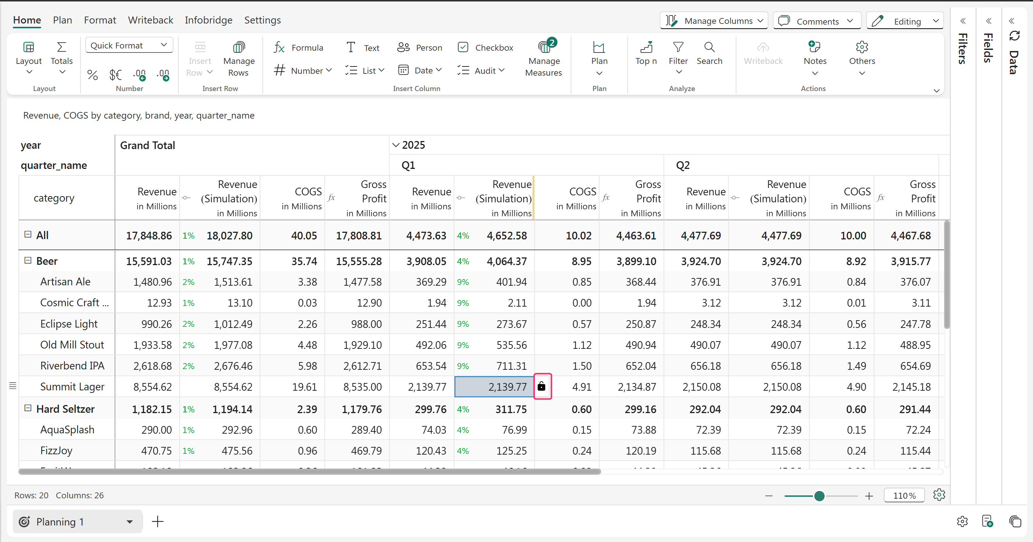Viewport: 1033px width, 542px height.
Task: Collapse the 2025 year column group
Action: [x=395, y=145]
